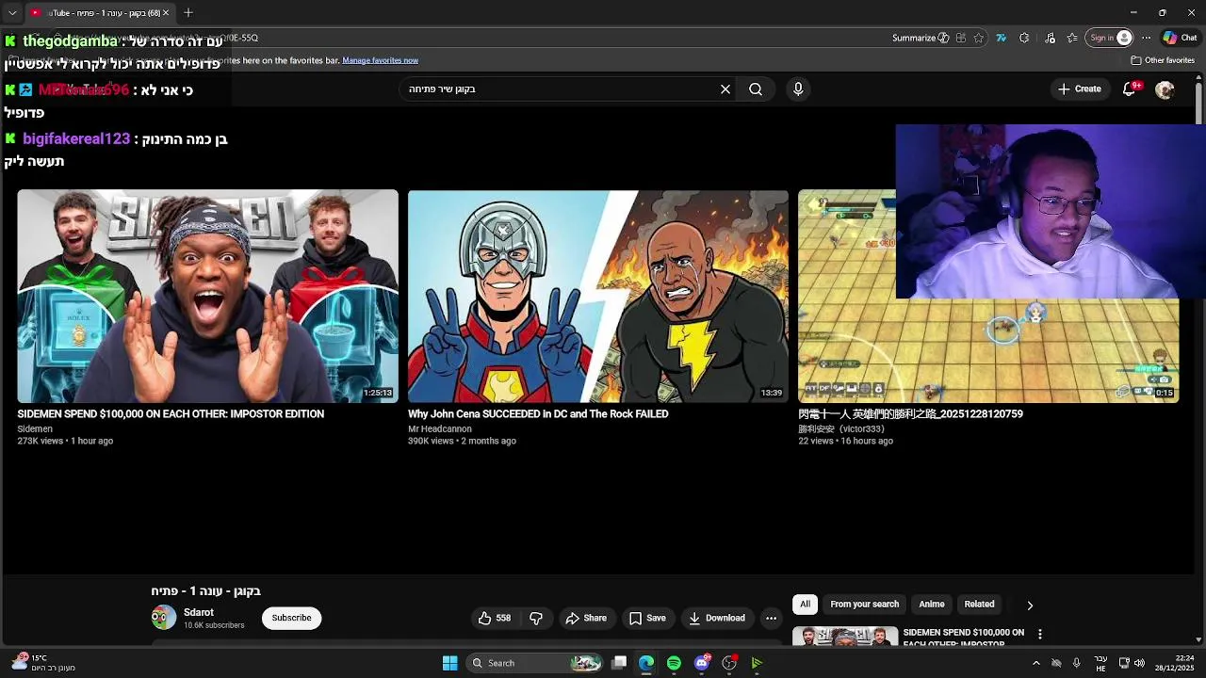
Task: Click the YouTube search magnifier button
Action: click(x=756, y=89)
